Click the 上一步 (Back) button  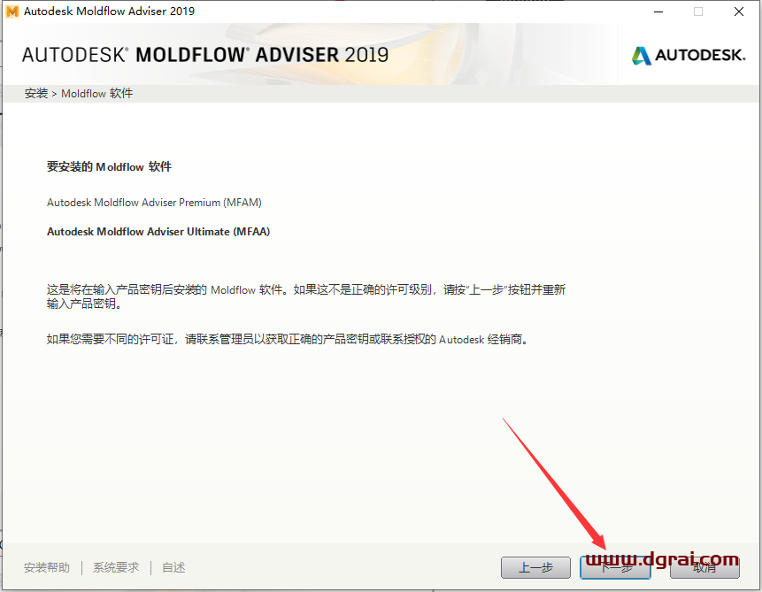pyautogui.click(x=535, y=568)
